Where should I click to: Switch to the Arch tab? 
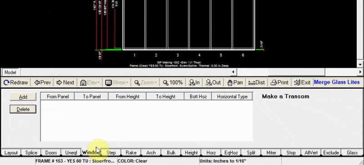pyautogui.click(x=151, y=153)
